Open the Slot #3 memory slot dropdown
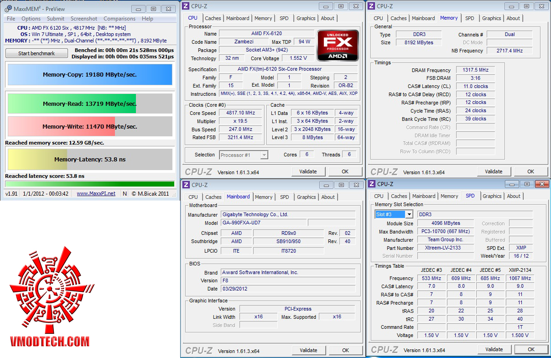This screenshot has width=551, height=358. [394, 214]
